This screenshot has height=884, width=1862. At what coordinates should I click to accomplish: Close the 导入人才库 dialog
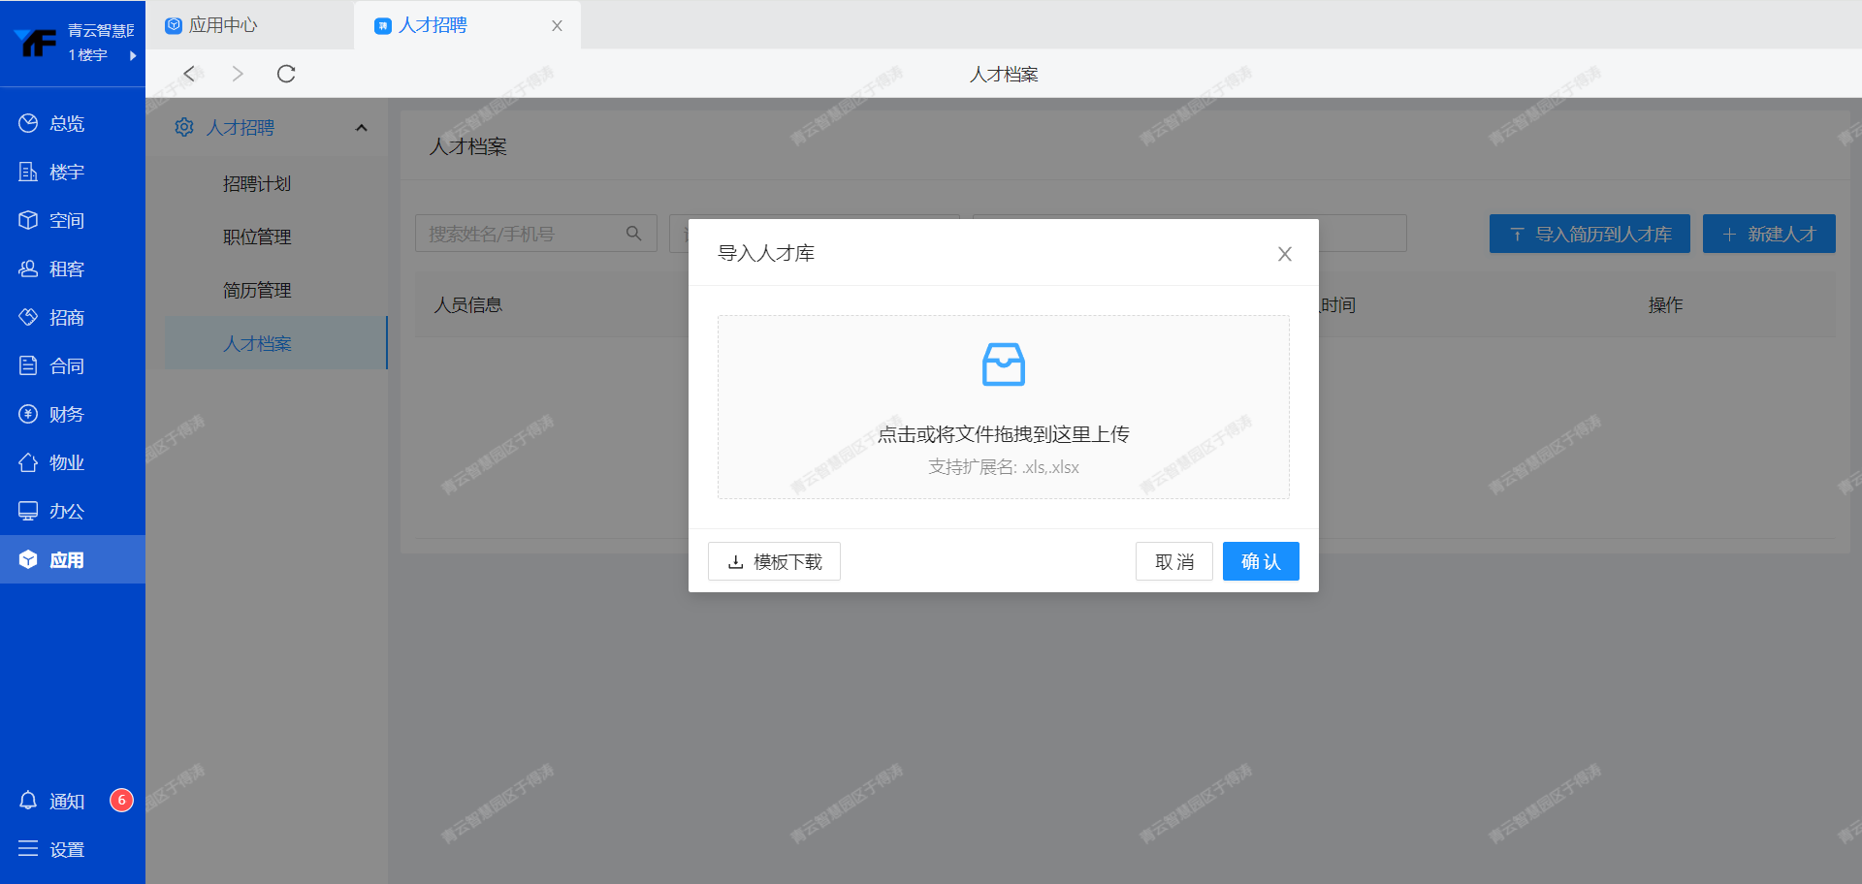(x=1284, y=254)
